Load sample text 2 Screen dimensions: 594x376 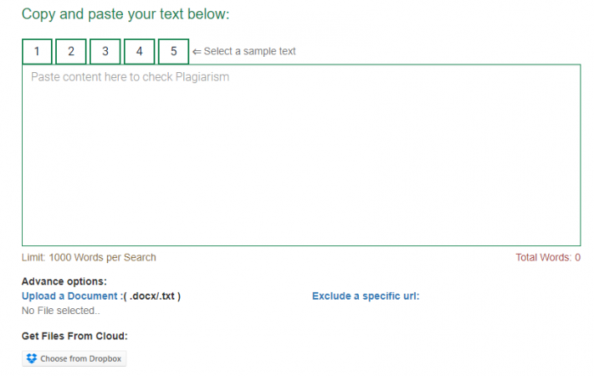71,52
